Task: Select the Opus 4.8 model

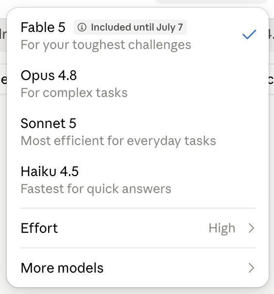Action: 137,83
